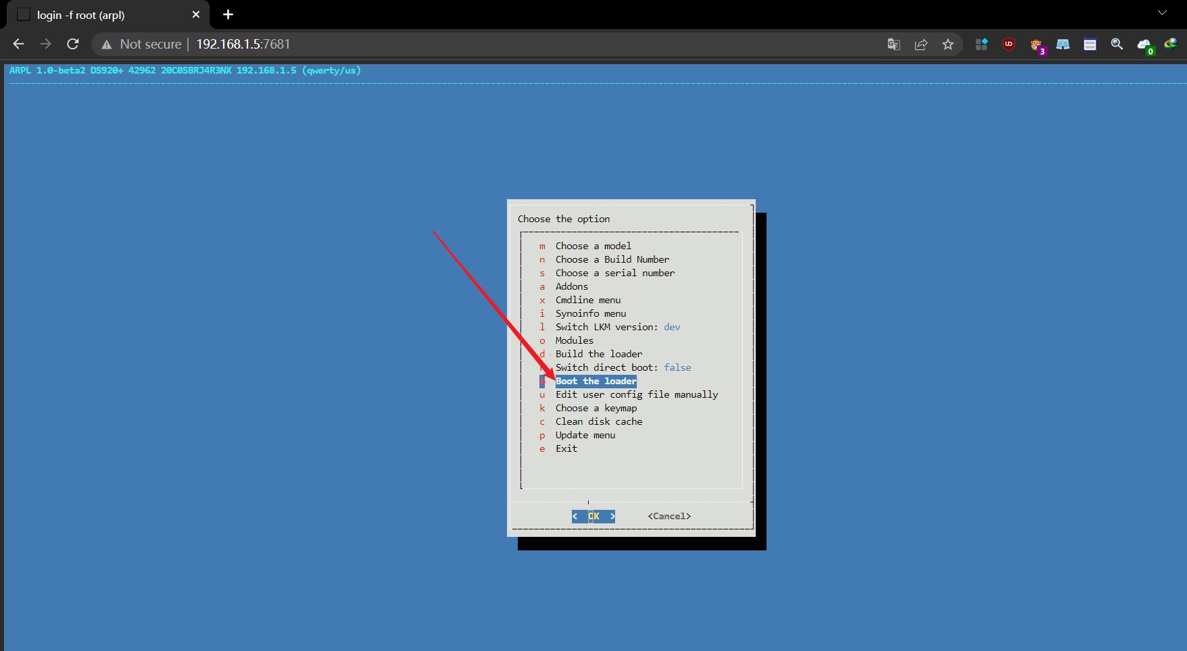This screenshot has height=651, width=1187.
Task: Toggle Switch direct boot: false
Action: coord(623,367)
